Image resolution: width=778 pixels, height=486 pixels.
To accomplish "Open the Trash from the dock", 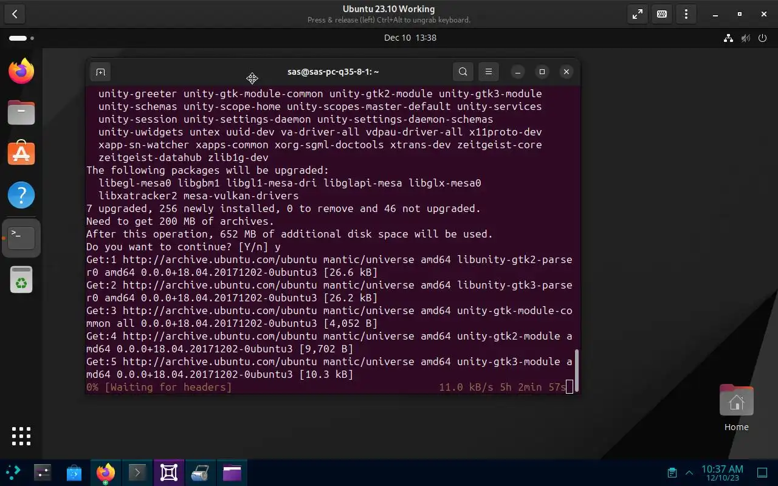I will [21, 279].
